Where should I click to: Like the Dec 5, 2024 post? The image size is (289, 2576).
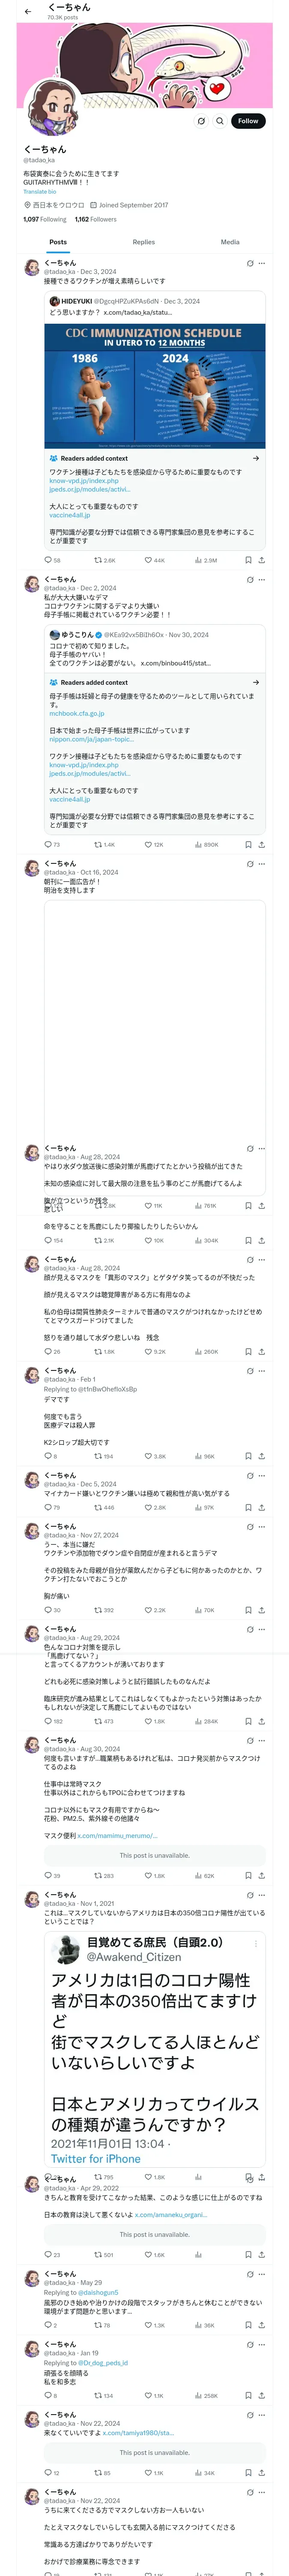click(x=149, y=1507)
